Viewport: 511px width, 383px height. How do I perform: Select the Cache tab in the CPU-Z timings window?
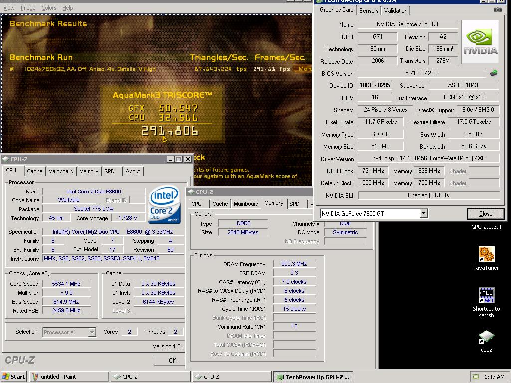(x=220, y=204)
